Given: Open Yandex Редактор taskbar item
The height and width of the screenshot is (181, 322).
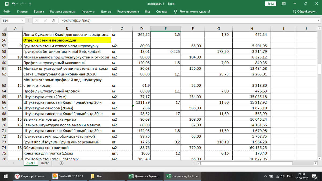Looking at the screenshot, I should 31,176.
